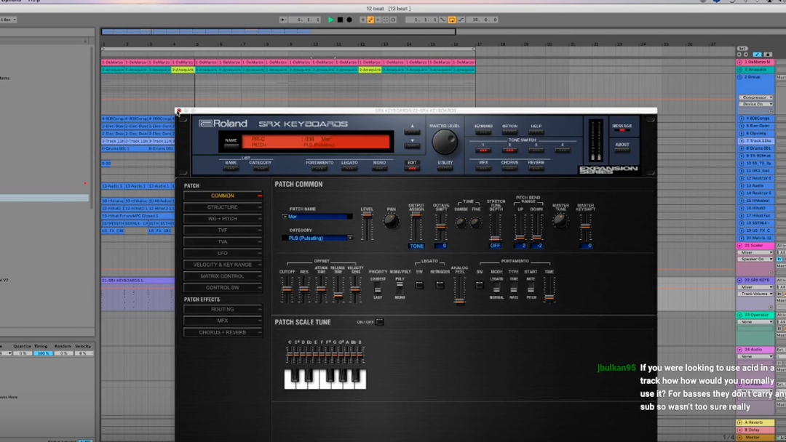Open the Category dropdown showing PLS (Pulsating)
786x442 pixels.
click(x=317, y=238)
